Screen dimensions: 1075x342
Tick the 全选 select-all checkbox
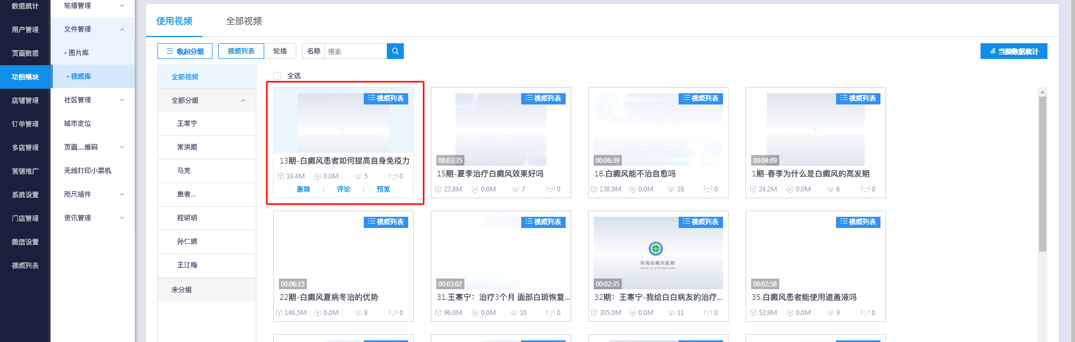click(277, 76)
